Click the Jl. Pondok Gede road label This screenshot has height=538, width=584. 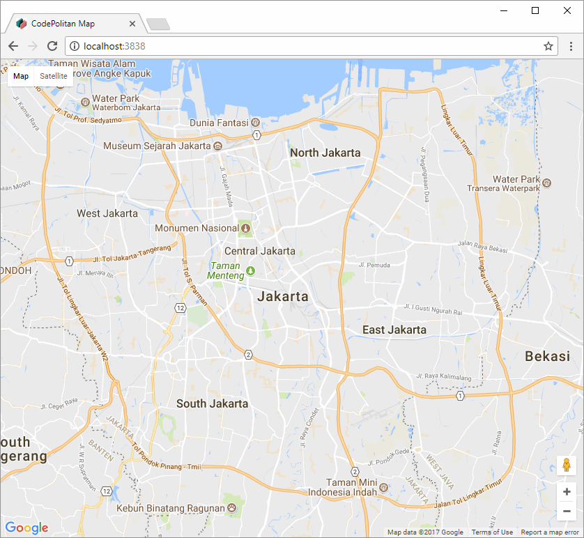pos(389,457)
